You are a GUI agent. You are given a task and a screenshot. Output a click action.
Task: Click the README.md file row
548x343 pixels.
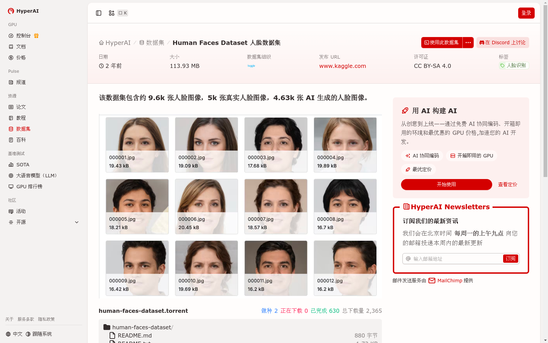point(243,335)
